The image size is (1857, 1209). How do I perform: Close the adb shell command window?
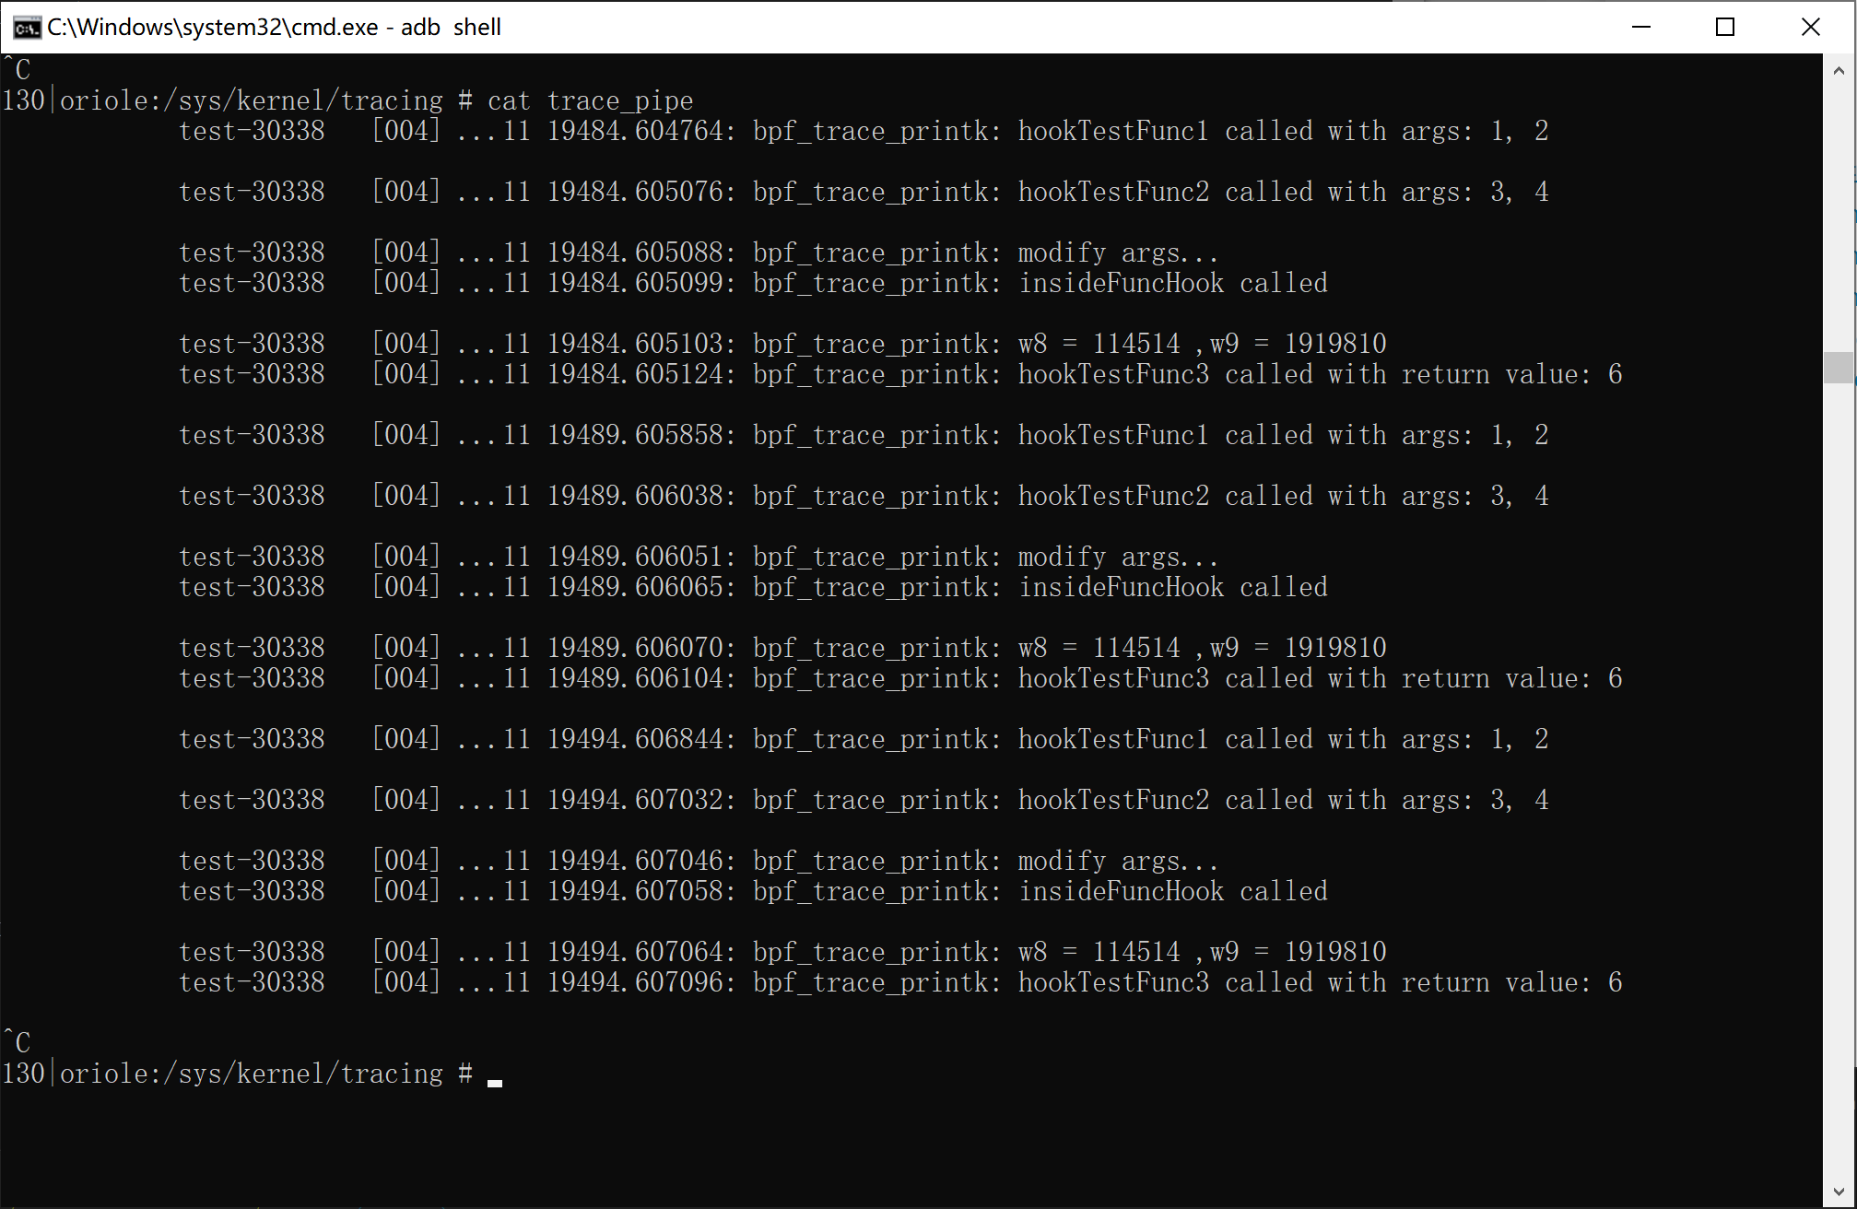(x=1811, y=27)
